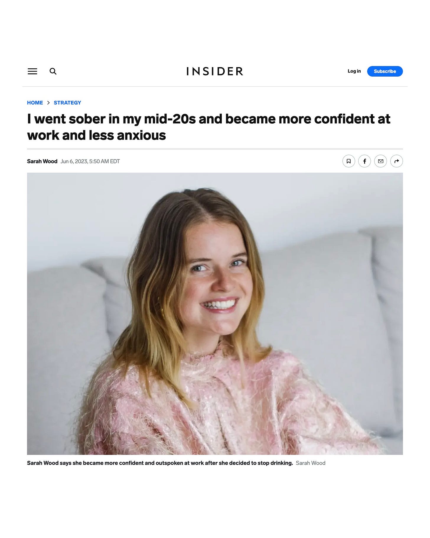The width and height of the screenshot is (430, 538).
Task: Go to homepage via INSIDER logo
Action: point(215,71)
